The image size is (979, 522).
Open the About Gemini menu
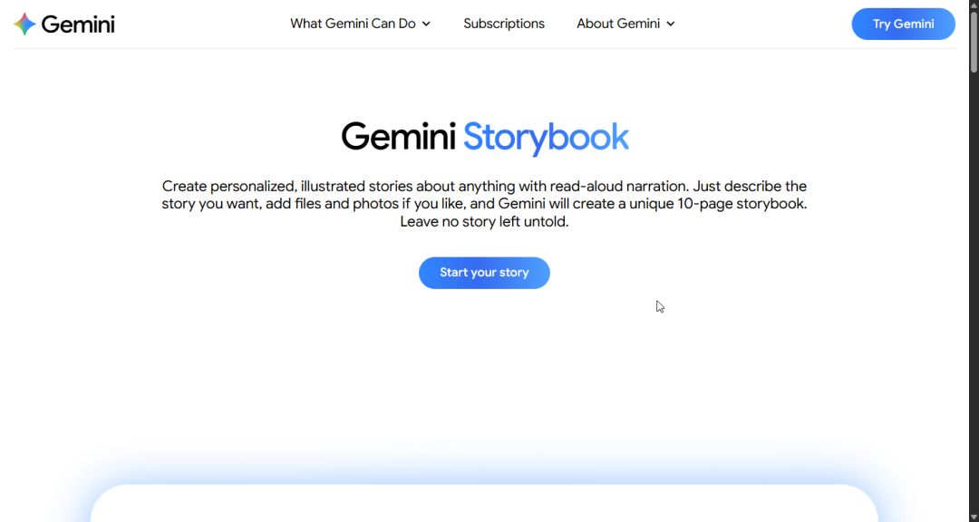pos(625,24)
